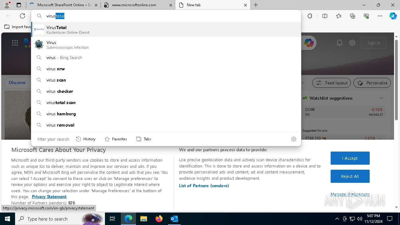Click the Reject All button

point(350,176)
